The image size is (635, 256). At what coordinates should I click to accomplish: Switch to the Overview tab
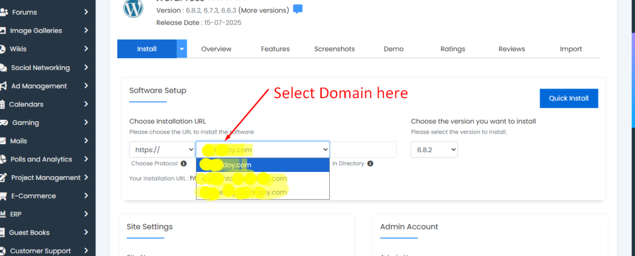coord(216,49)
